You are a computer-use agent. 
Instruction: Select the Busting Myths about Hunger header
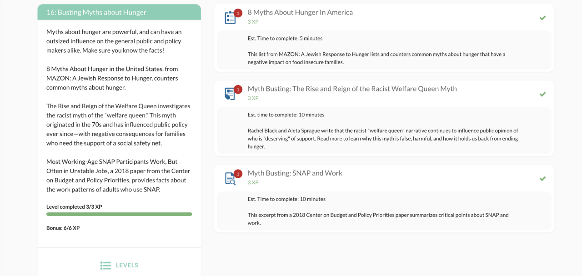pyautogui.click(x=96, y=12)
